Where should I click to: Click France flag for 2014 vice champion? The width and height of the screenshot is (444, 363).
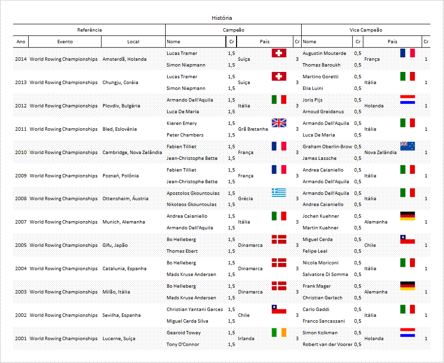coord(408,53)
